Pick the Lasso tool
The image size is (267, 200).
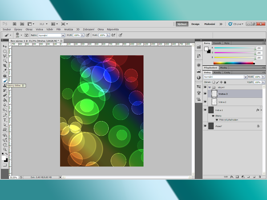point(5,56)
